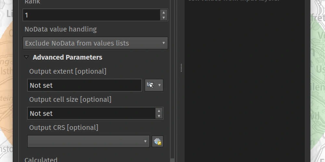Viewport: 325px width, 162px height.
Task: Decrease the Rank value with down arrow
Action: [x=164, y=17]
